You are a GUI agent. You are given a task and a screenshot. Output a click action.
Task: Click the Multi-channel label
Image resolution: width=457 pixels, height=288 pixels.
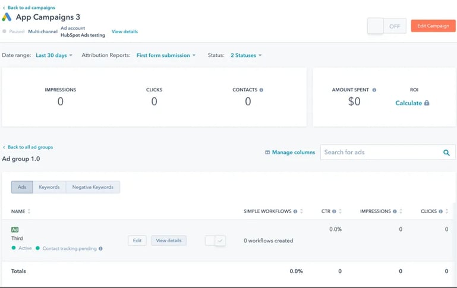[43, 31]
